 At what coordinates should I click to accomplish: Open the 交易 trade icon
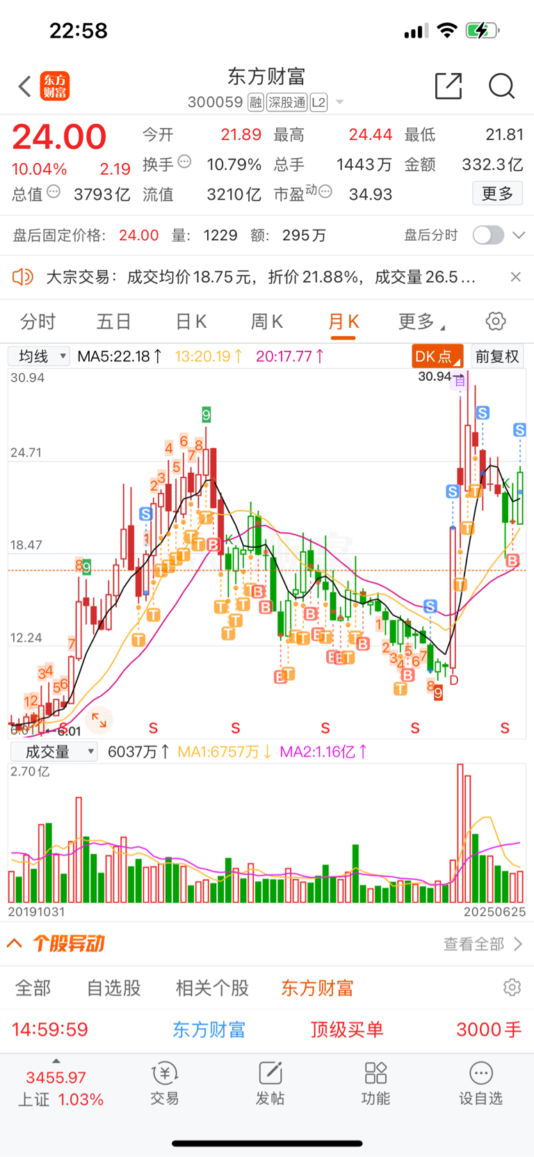tap(165, 1085)
